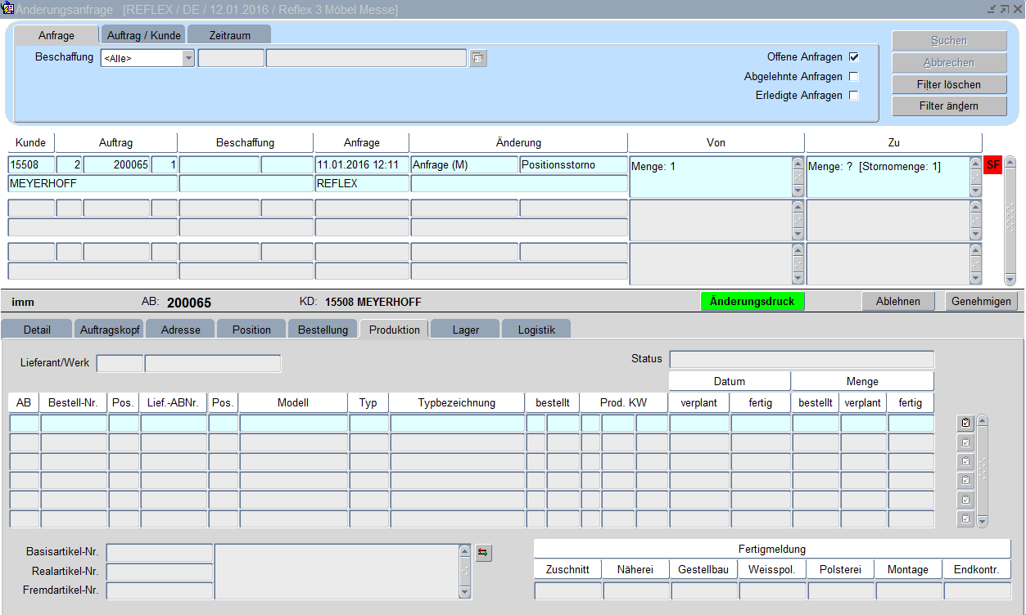The image size is (1026, 615).
Task: Click the clipboard icon in first production row
Action: click(965, 423)
